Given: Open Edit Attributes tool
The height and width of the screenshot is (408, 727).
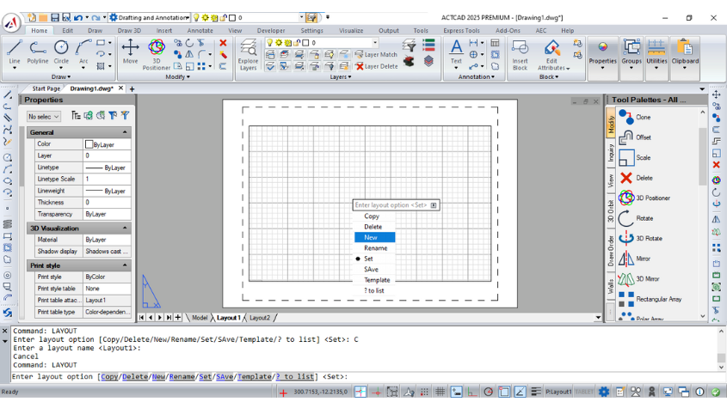Looking at the screenshot, I should coord(551,54).
